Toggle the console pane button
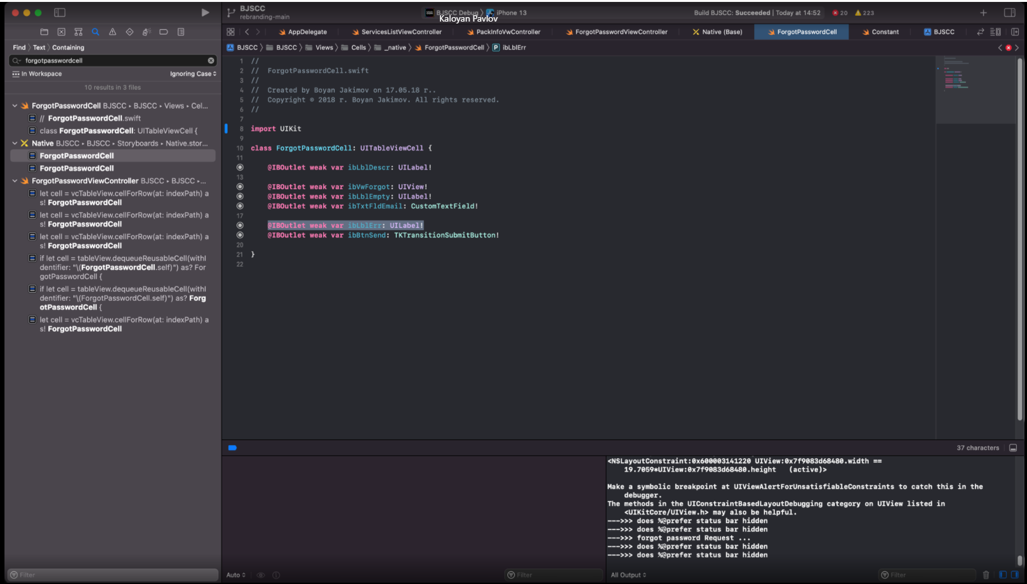This screenshot has height=584, width=1027. click(x=1015, y=574)
